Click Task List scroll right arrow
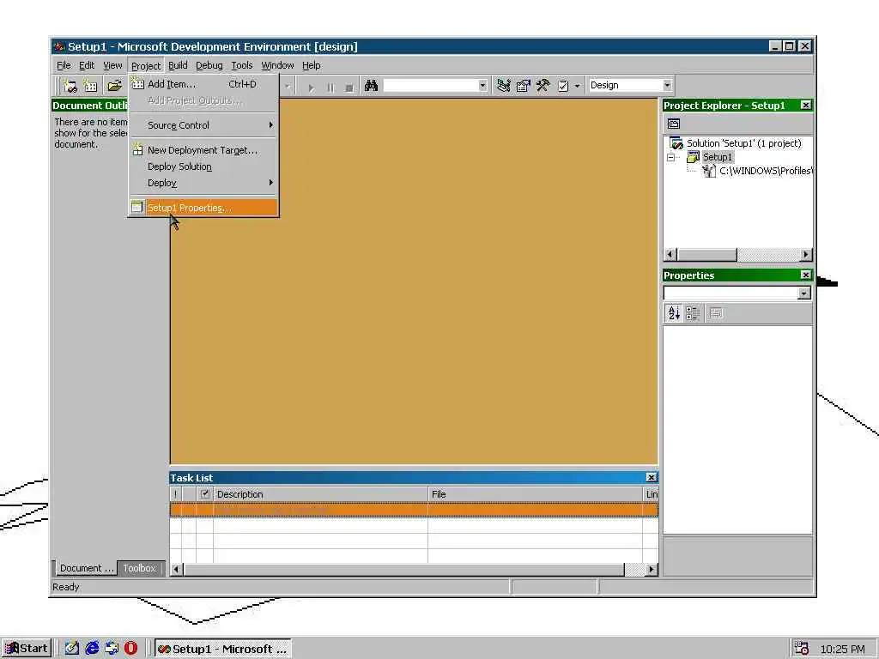The height and width of the screenshot is (659, 879). 651,570
